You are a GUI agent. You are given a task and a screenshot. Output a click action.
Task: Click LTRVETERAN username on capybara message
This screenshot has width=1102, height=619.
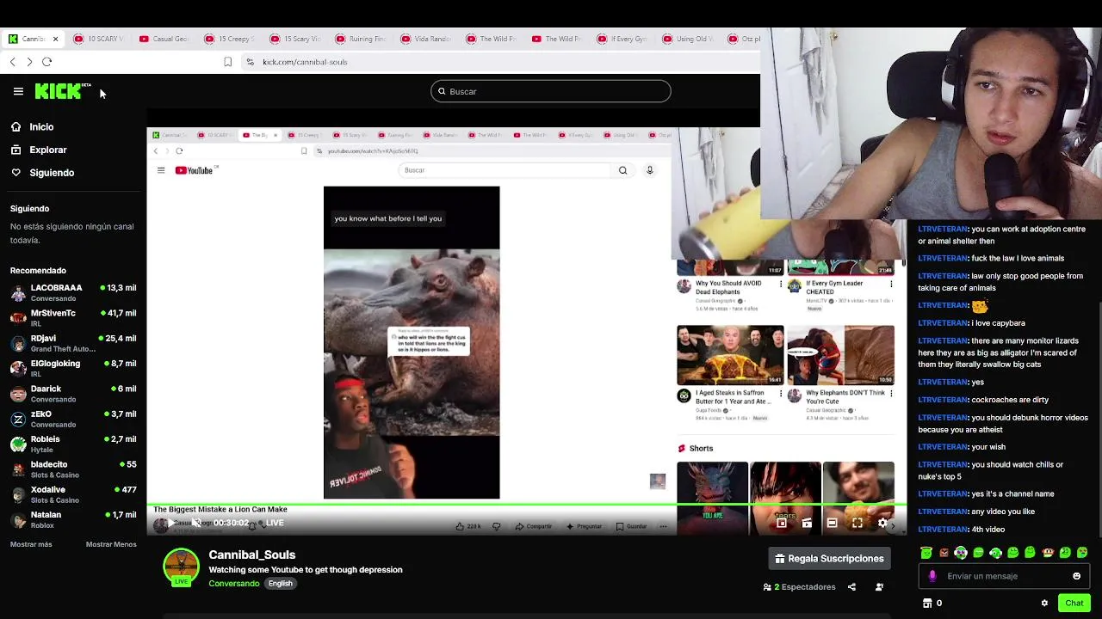(943, 323)
